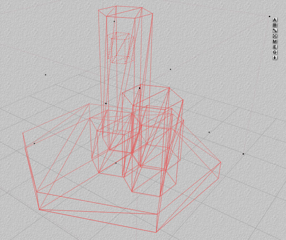Click the target tracking icon
The height and width of the screenshot is (240, 286).
pos(275,36)
